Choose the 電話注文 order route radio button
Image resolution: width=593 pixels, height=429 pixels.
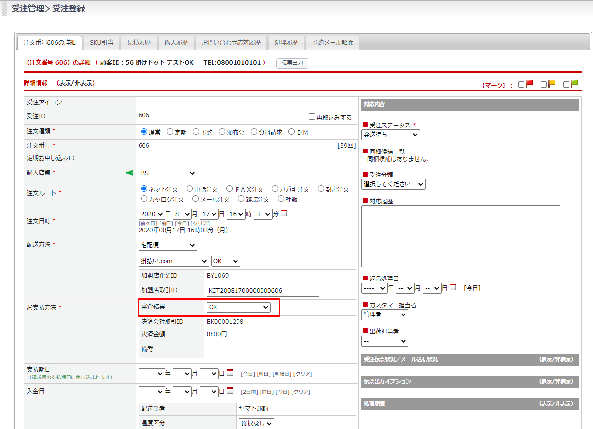pos(190,189)
